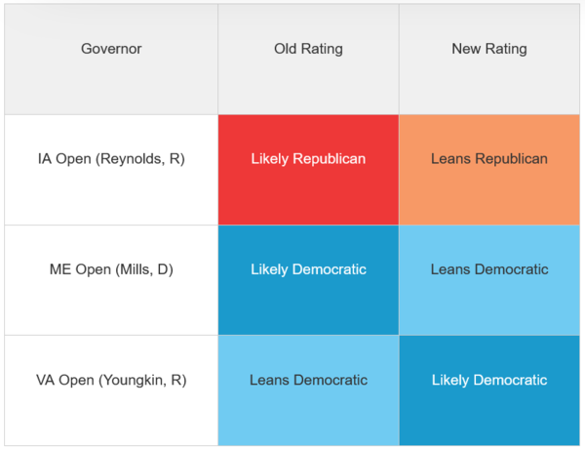Click 'Likely Democratic' text in Maine row
Image resolution: width=585 pixels, height=451 pixels.
click(x=308, y=269)
